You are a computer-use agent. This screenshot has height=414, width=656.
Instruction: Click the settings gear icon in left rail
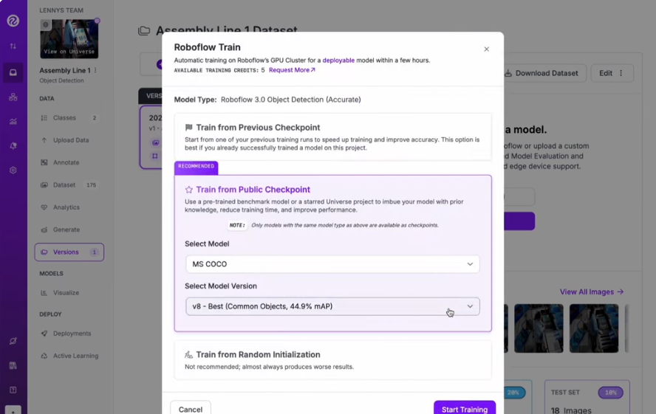pos(13,170)
